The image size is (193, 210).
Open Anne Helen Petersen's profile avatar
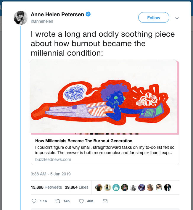[x=21, y=18]
